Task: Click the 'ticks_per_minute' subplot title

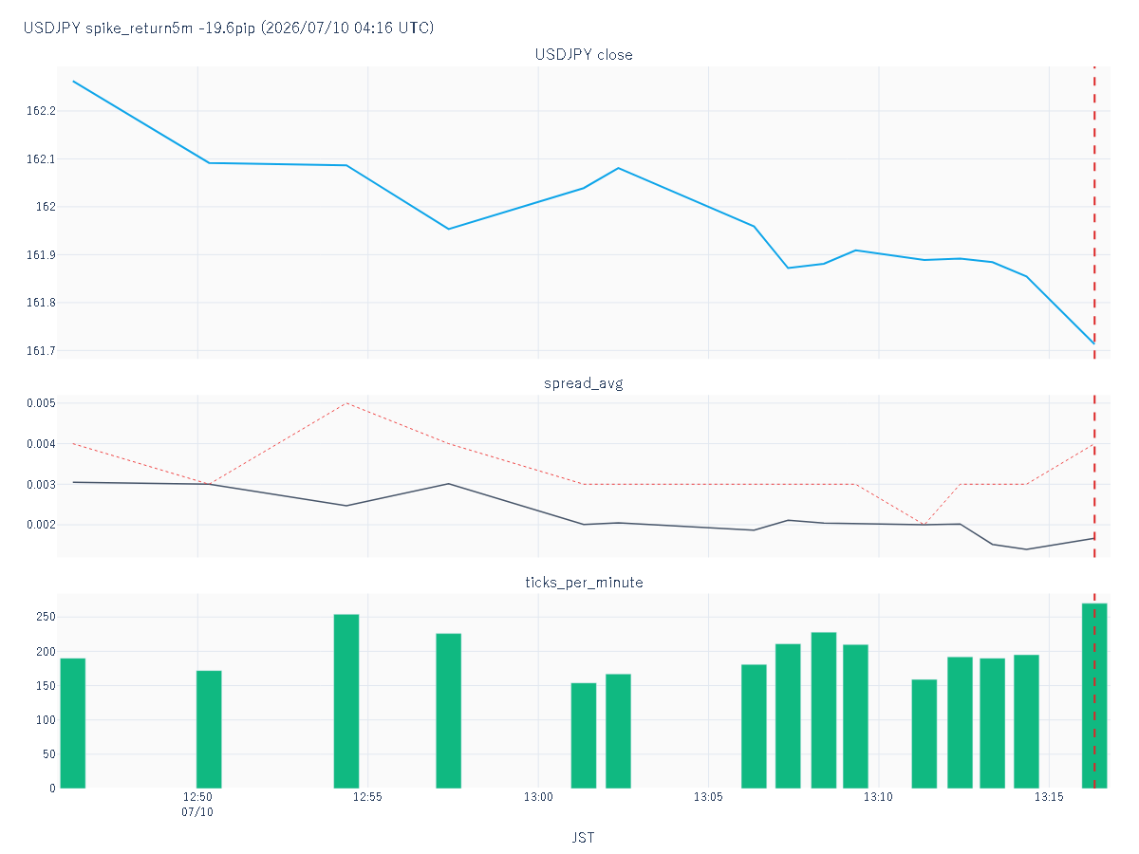Action: (x=584, y=582)
